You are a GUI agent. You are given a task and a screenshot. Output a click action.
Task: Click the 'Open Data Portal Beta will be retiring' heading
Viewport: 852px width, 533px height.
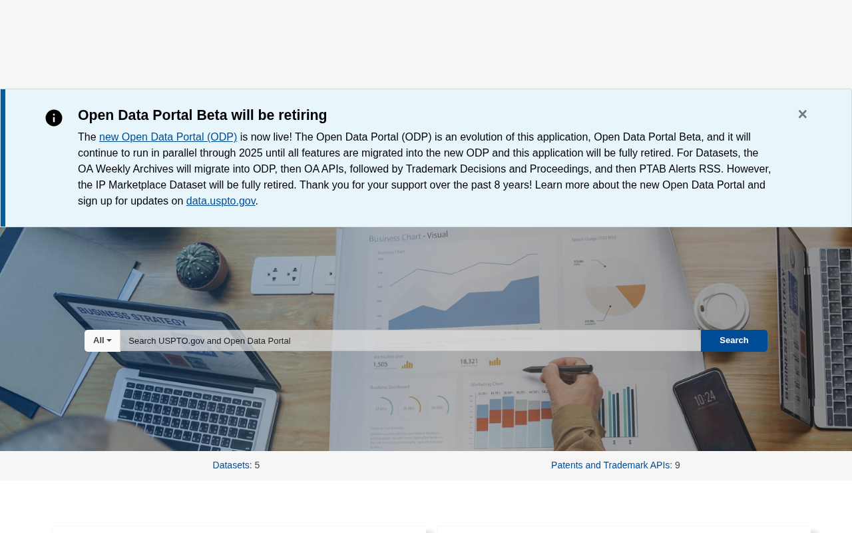[202, 115]
